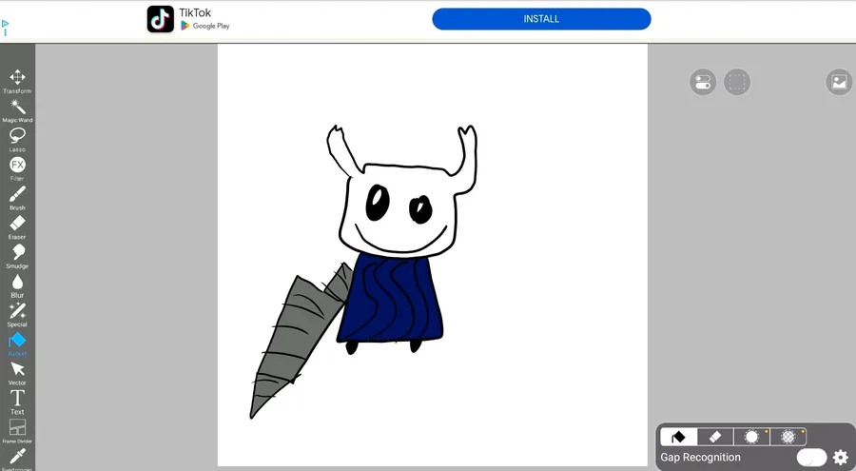
Task: Switch to eraser fill mode in the options panel
Action: pos(715,437)
